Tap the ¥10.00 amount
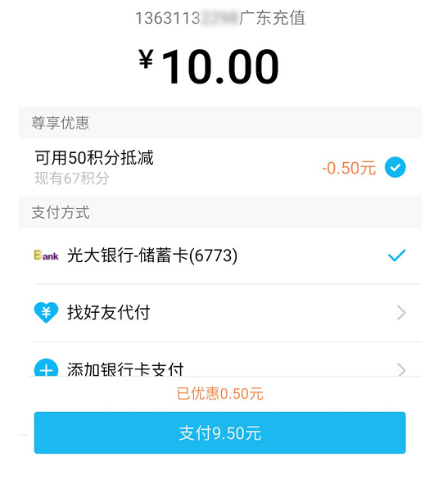This screenshot has width=443, height=493. point(209,66)
